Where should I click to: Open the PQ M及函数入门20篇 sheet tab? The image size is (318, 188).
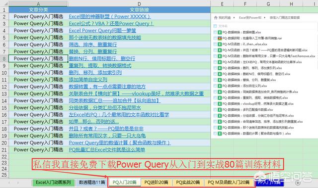[229, 183]
